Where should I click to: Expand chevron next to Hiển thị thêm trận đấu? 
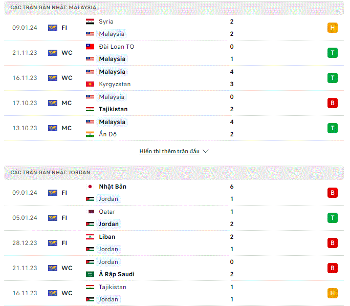(206, 151)
